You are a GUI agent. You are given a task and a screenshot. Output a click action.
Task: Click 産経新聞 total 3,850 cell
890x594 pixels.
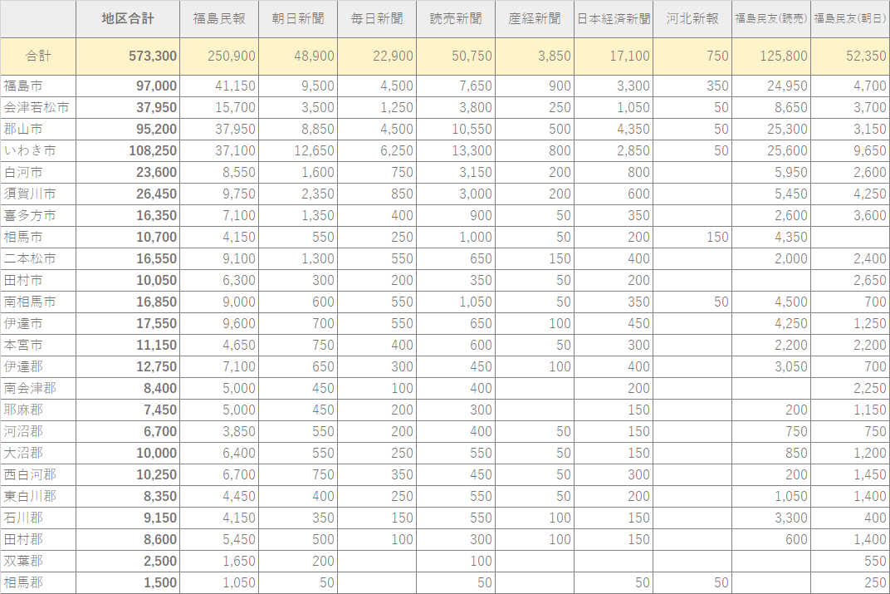click(x=535, y=56)
